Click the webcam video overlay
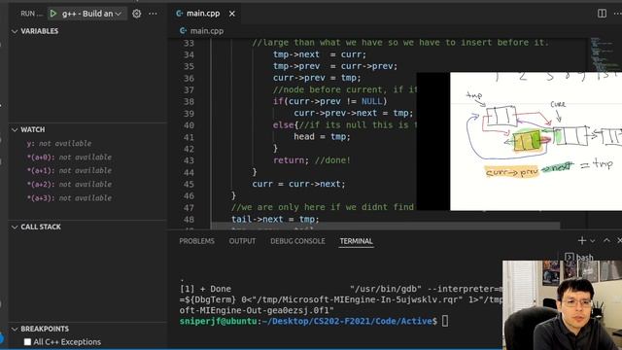The image size is (622, 350). pos(562,305)
